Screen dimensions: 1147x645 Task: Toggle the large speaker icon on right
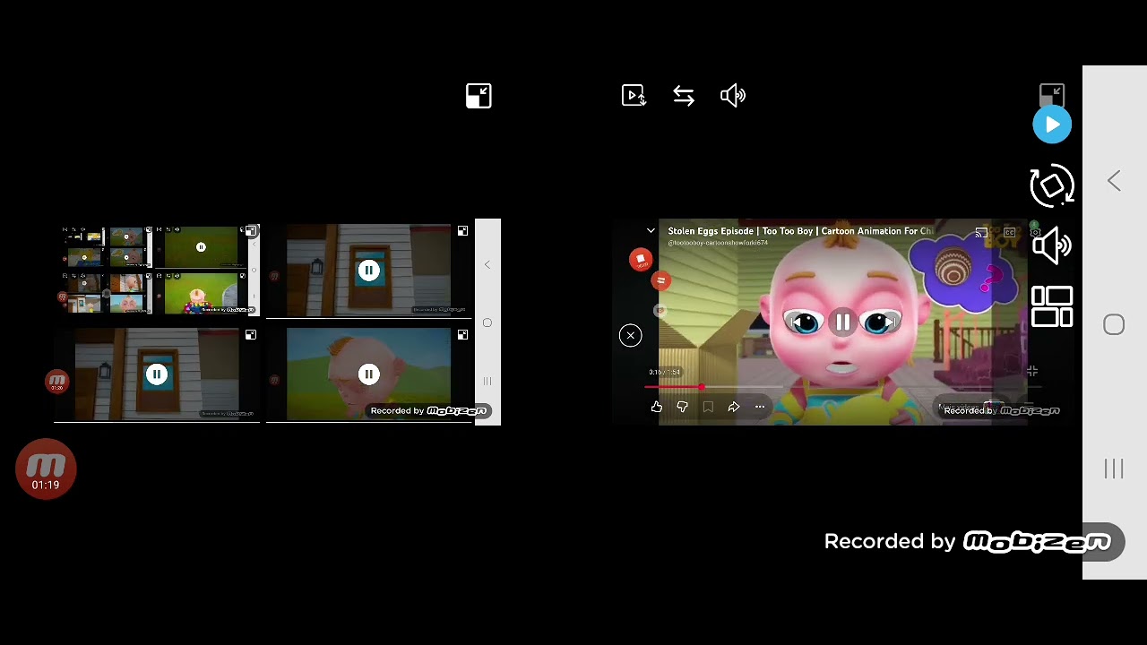[x=1052, y=245]
